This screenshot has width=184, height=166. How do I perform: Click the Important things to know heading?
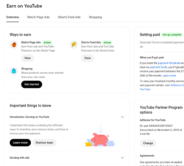pos(30,105)
